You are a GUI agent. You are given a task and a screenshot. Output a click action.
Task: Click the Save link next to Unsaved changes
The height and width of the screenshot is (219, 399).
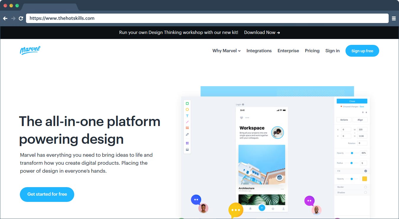[362, 107]
